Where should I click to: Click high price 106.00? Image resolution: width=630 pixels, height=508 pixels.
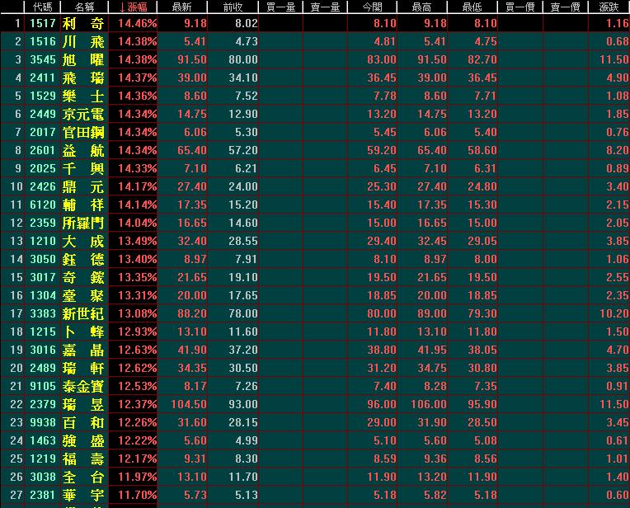429,404
